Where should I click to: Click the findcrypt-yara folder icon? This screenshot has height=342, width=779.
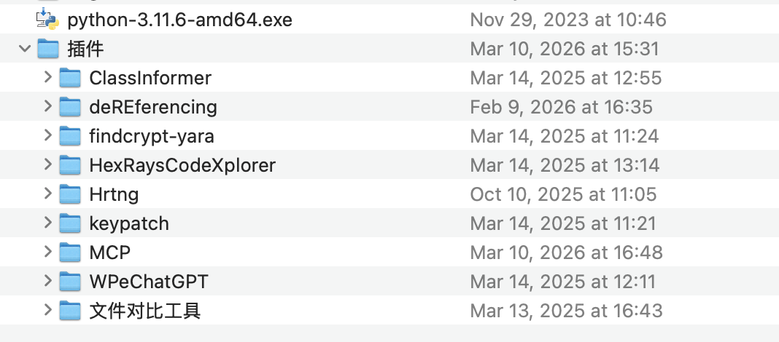pyautogui.click(x=69, y=136)
